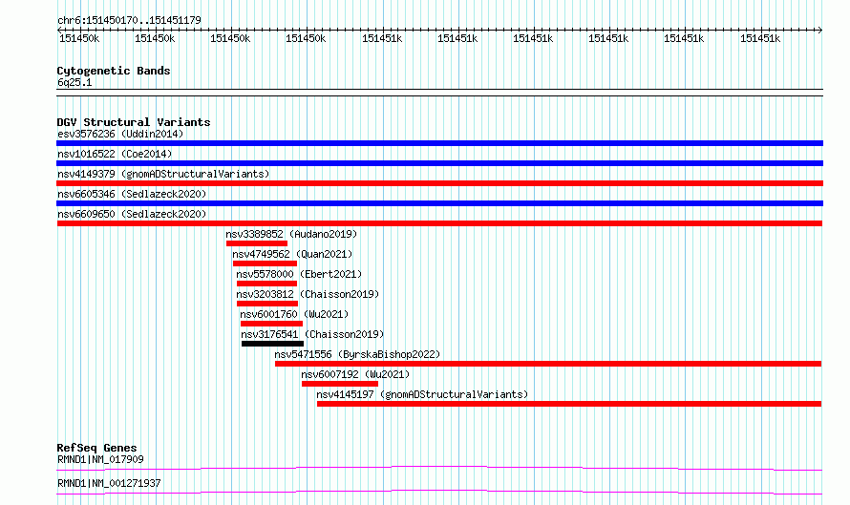Image resolution: width=850 pixels, height=505 pixels.
Task: Open the nsv3203812 (Chaisson2019) variant label
Action: pyautogui.click(x=308, y=294)
